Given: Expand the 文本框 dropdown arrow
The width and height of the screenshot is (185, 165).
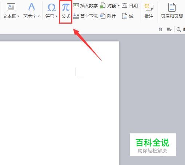Looking at the screenshot, I should tap(18, 16).
